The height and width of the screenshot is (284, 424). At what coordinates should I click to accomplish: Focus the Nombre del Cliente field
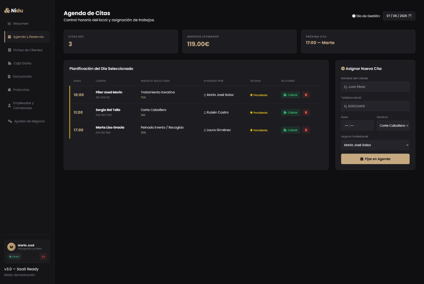375,87
